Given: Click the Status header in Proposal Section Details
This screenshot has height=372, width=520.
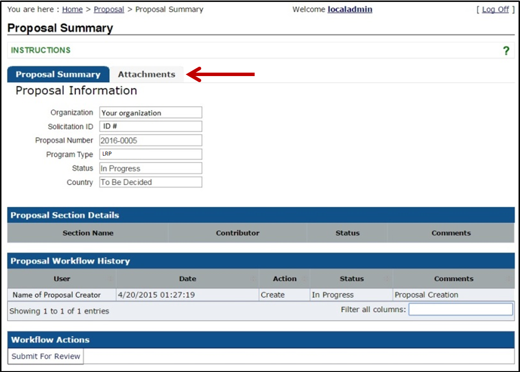Looking at the screenshot, I should [x=347, y=233].
